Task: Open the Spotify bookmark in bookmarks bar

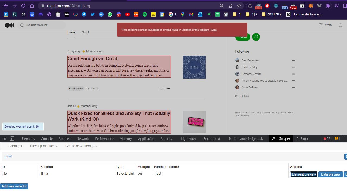Action: tap(145, 14)
